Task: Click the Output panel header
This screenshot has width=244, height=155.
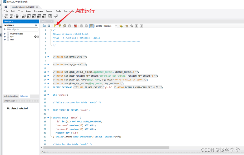Action: point(45,152)
